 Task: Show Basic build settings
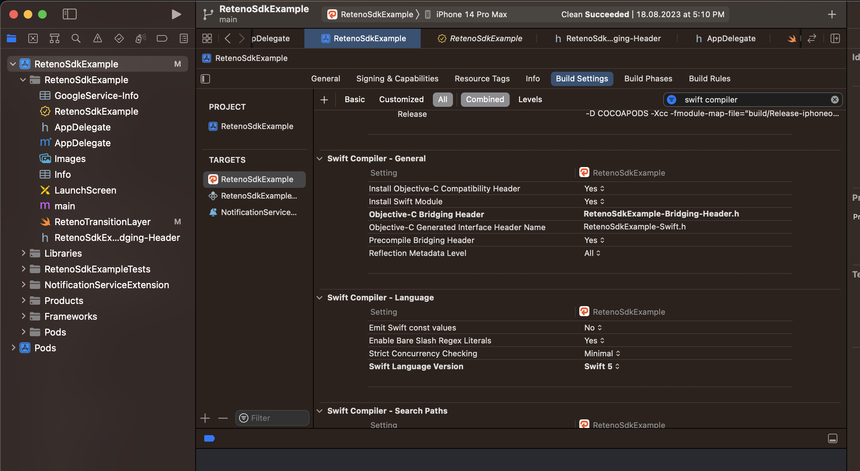click(x=355, y=100)
